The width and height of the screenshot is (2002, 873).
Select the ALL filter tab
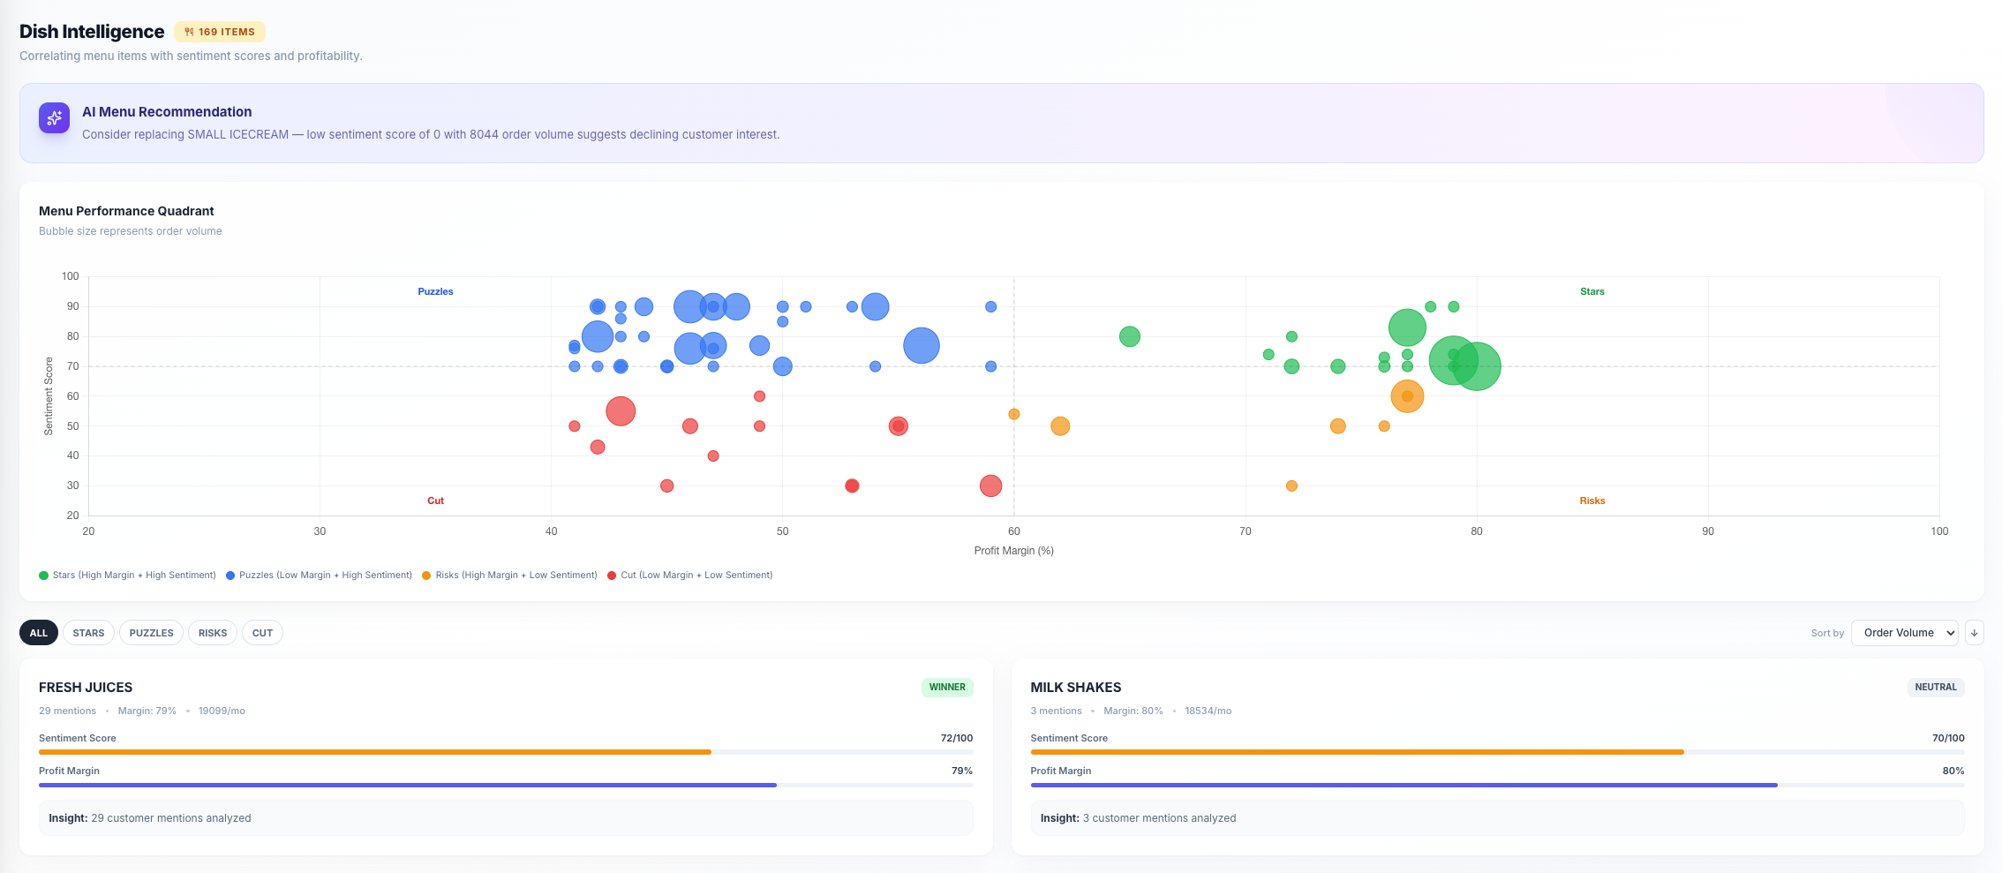click(x=38, y=632)
